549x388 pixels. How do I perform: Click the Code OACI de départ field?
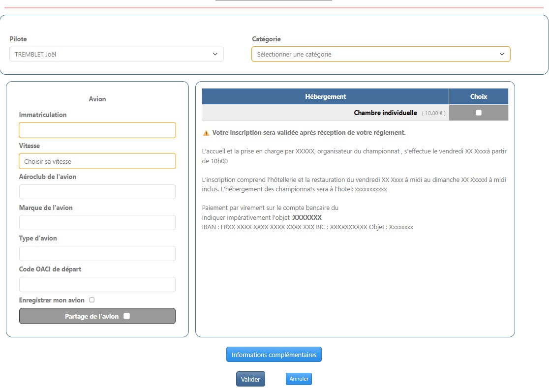(x=97, y=284)
